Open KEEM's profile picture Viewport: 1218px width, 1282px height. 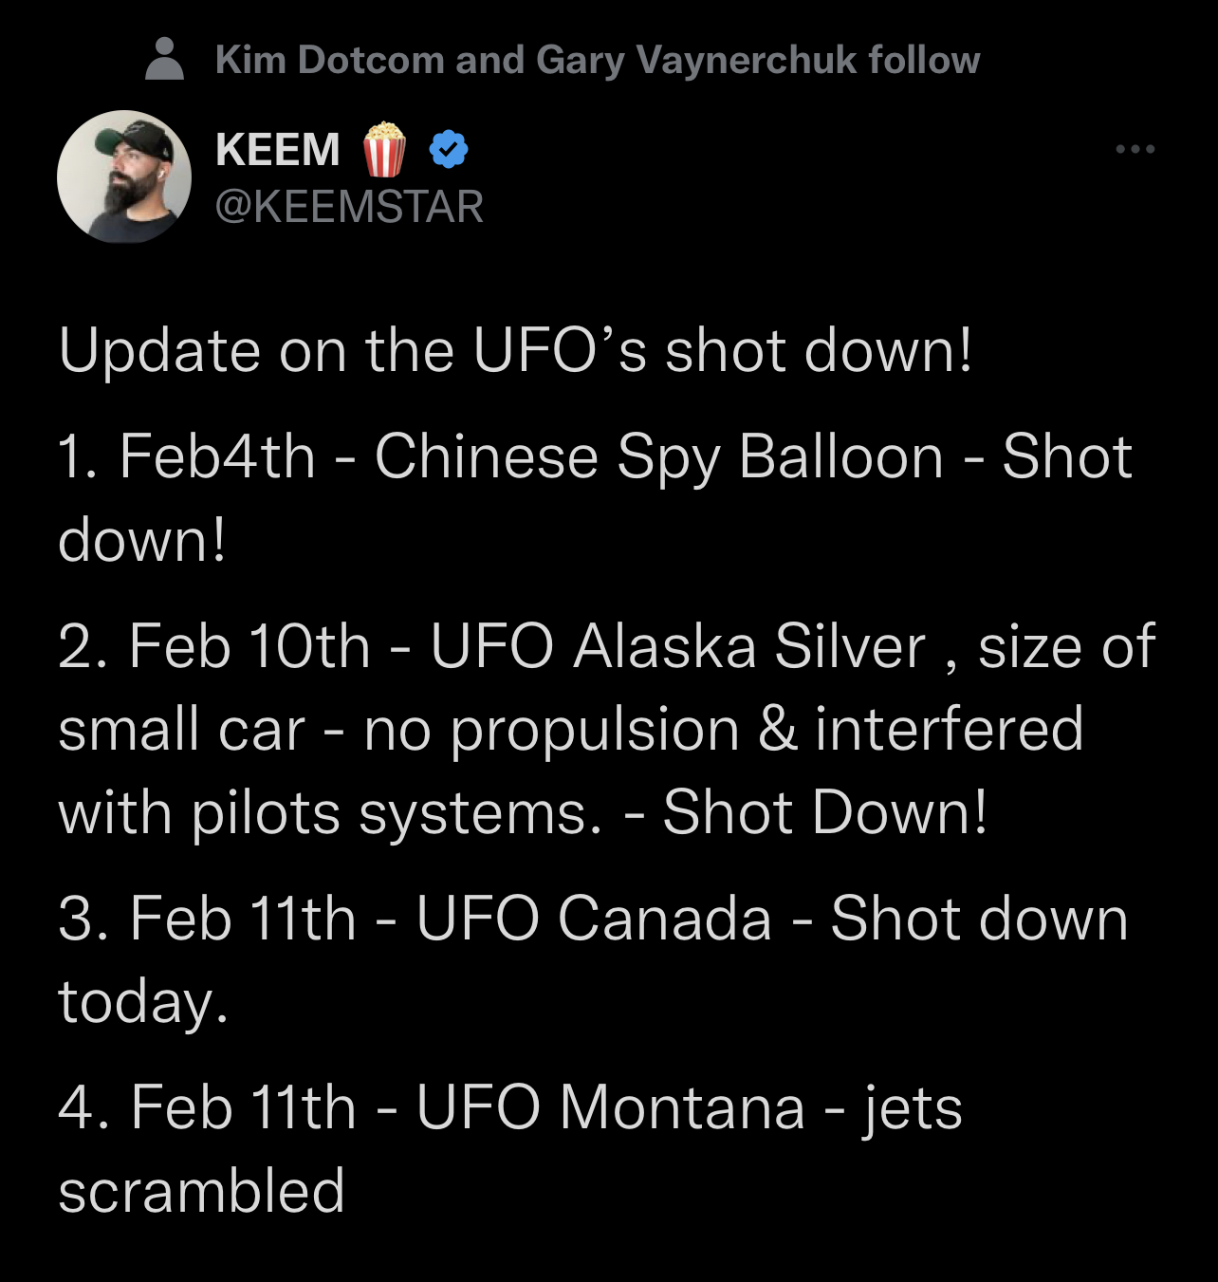tap(124, 177)
